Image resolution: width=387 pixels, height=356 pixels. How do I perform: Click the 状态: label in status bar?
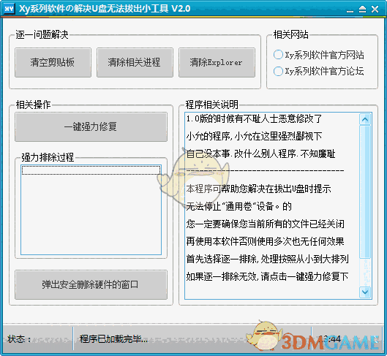[19, 339]
